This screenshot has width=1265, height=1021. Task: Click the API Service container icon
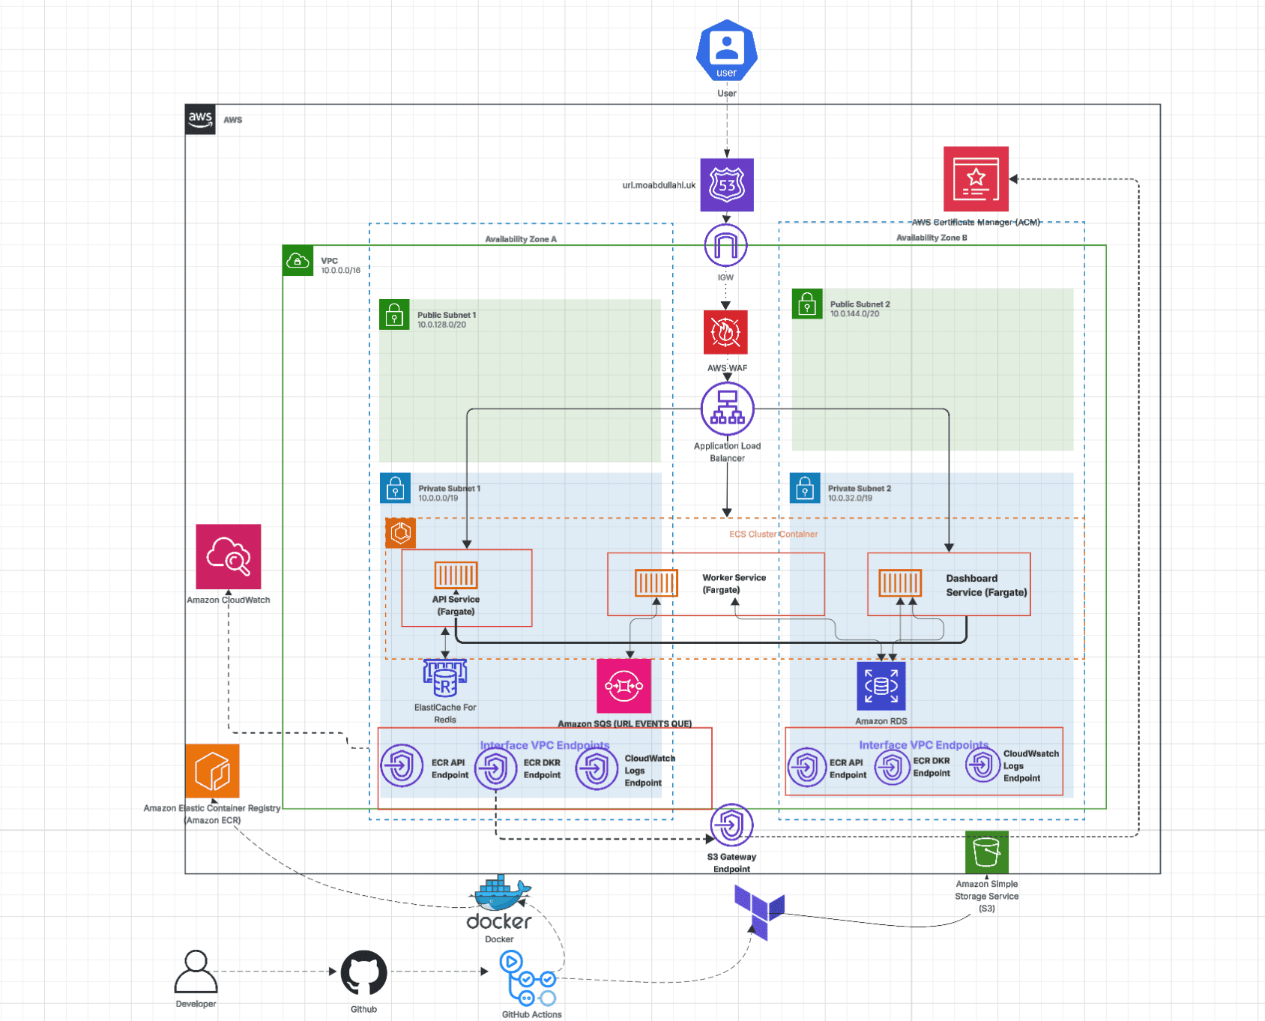pyautogui.click(x=456, y=576)
